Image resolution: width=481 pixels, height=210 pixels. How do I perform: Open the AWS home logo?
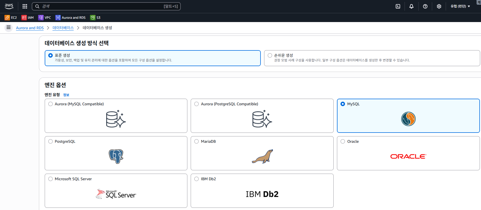pos(9,6)
